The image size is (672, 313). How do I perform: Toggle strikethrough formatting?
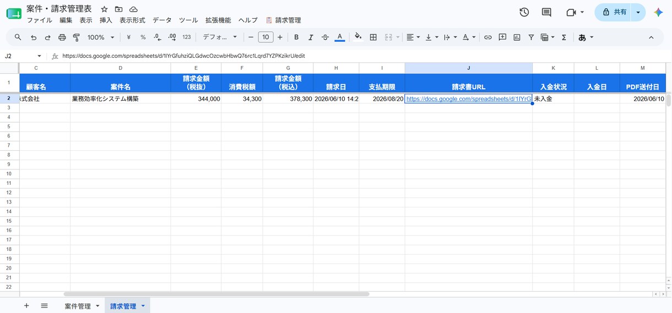(x=325, y=37)
